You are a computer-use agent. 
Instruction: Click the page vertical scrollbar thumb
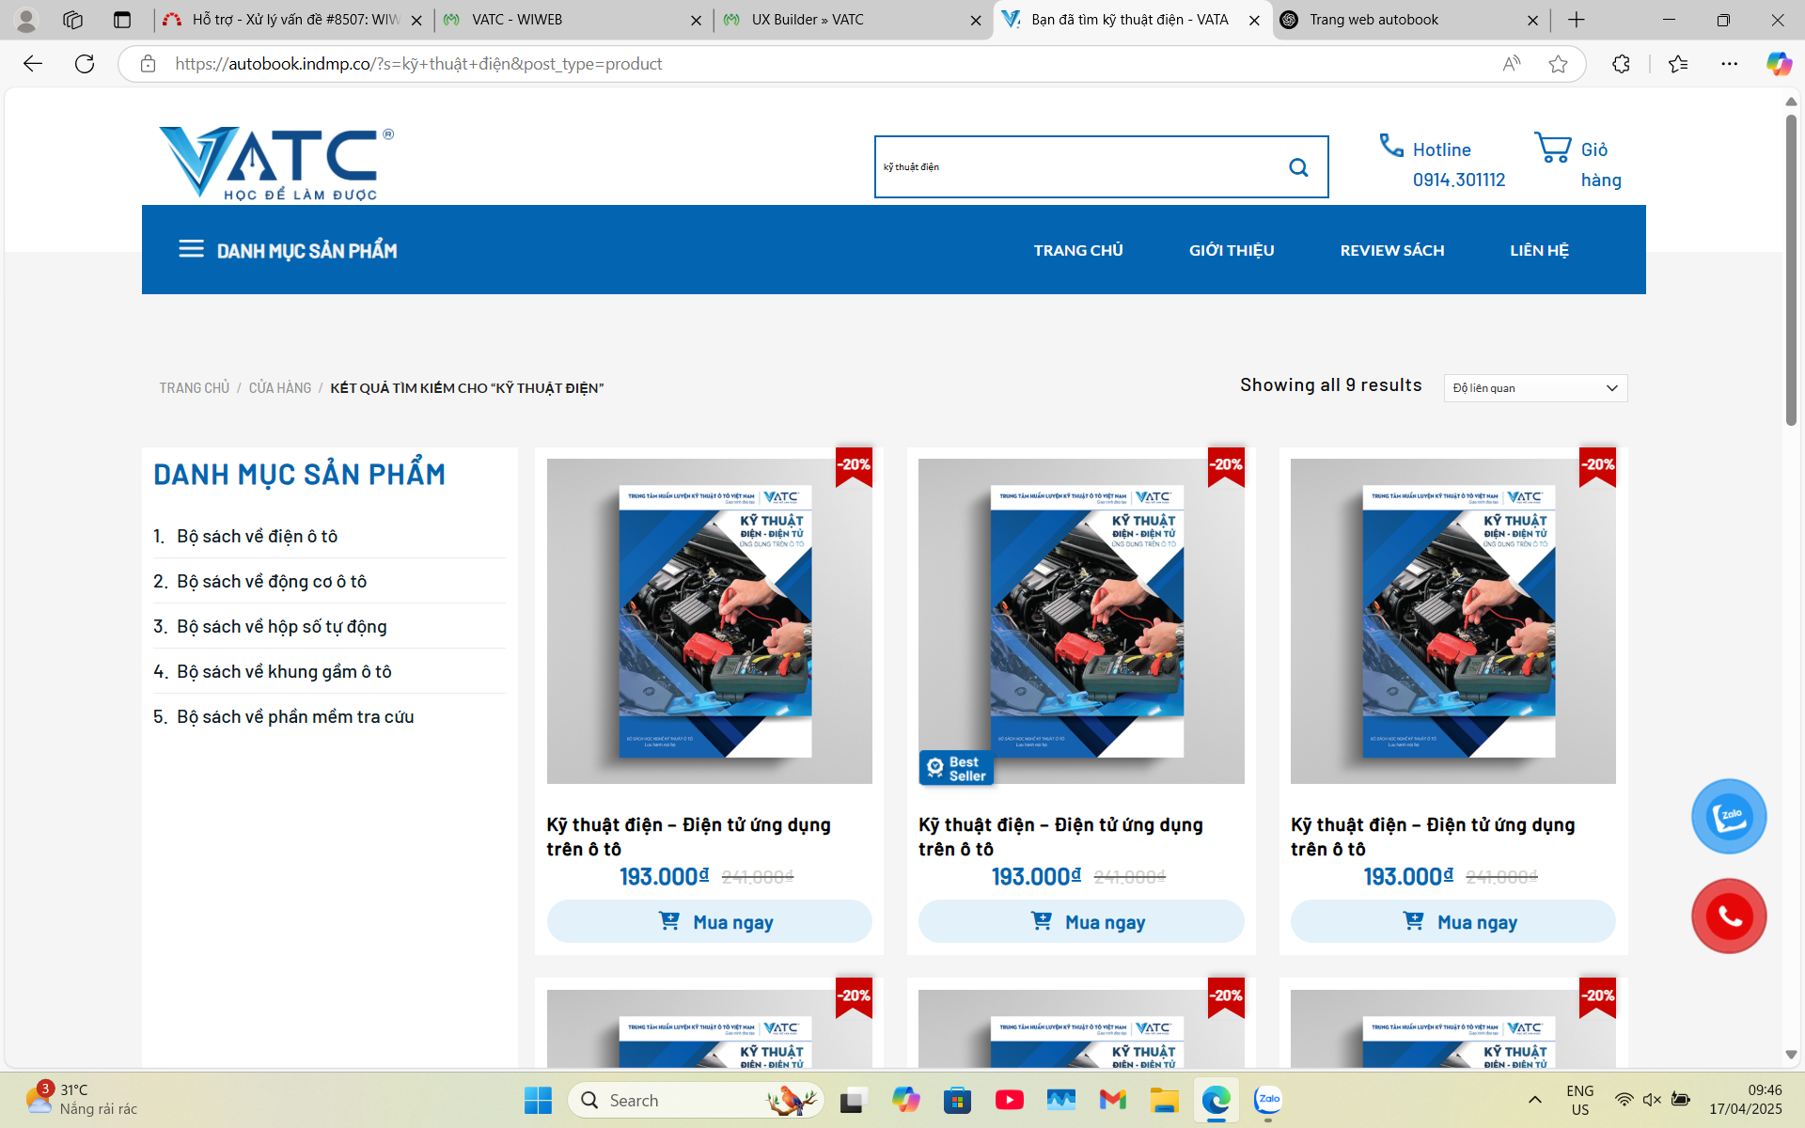click(x=1791, y=269)
